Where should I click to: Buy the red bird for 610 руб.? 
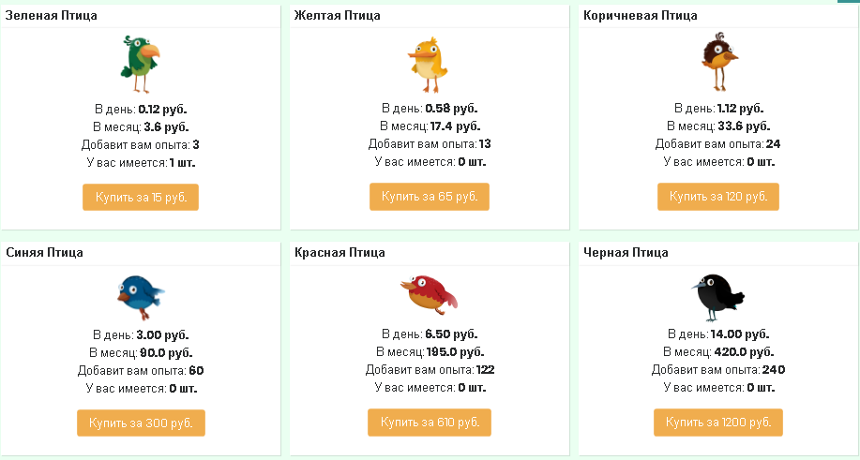430,423
